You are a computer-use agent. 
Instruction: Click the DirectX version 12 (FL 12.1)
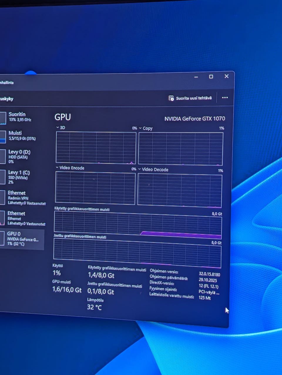(209, 286)
